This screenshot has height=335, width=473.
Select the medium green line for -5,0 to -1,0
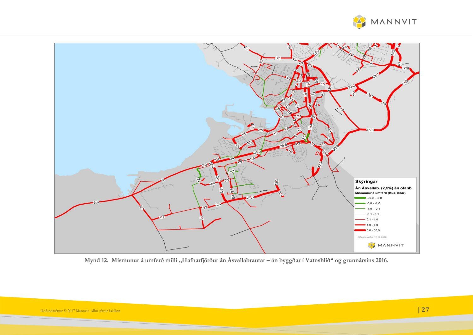click(360, 203)
